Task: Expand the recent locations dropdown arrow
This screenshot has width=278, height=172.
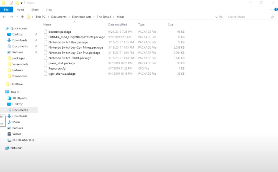Action: [17, 17]
